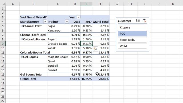Select column B header
The width and height of the screenshot is (183, 103).
click(33, 4)
